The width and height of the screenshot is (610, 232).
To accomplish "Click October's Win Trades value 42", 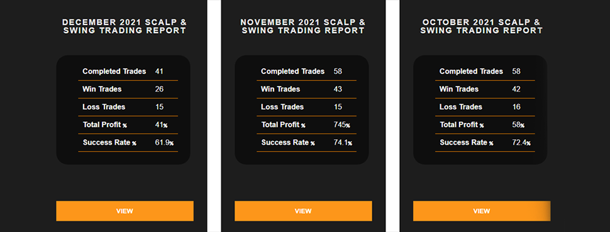I will click(x=516, y=89).
